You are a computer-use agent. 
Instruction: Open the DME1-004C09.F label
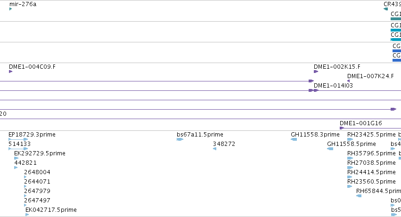coord(32,67)
